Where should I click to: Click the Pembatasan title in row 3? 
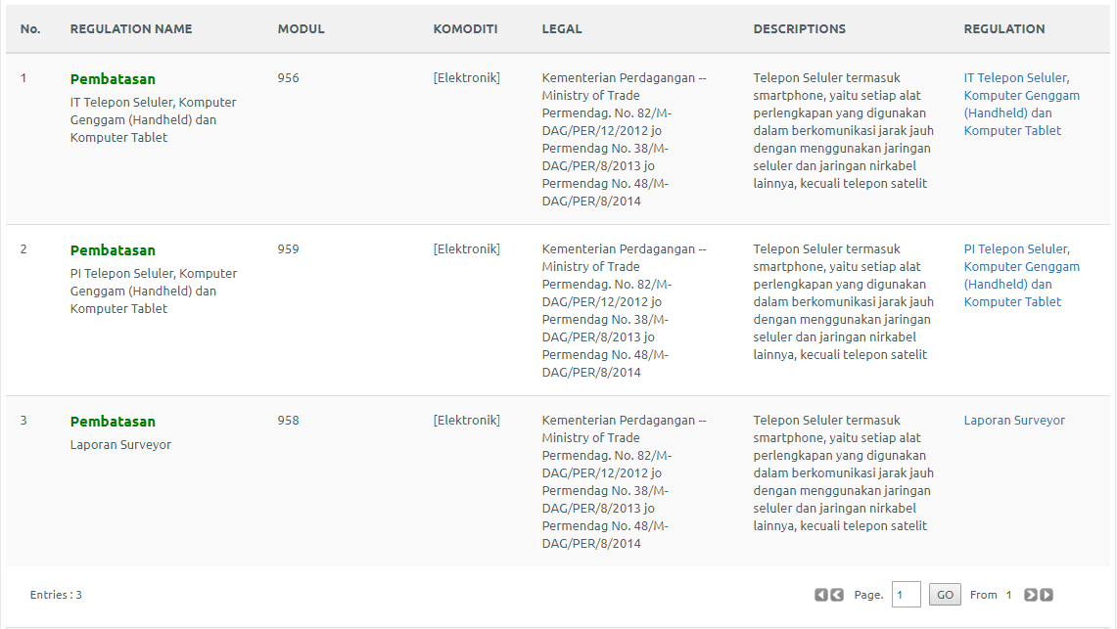[113, 422]
